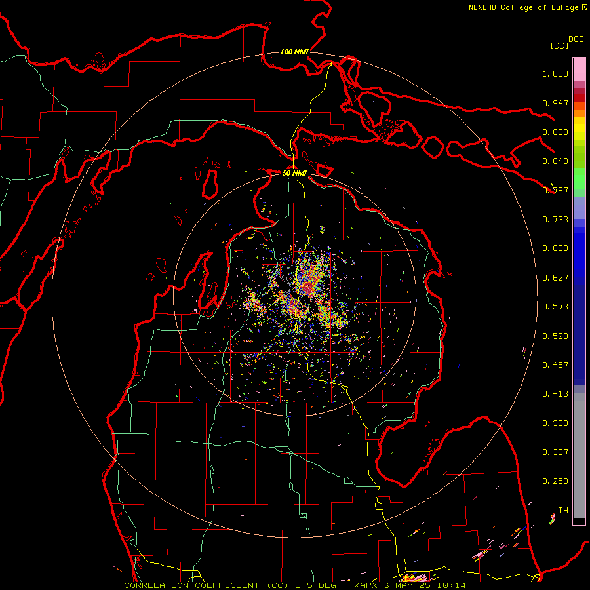This screenshot has width=590, height=590.
Task: Click the 0.840 scale value
Action: tap(555, 161)
